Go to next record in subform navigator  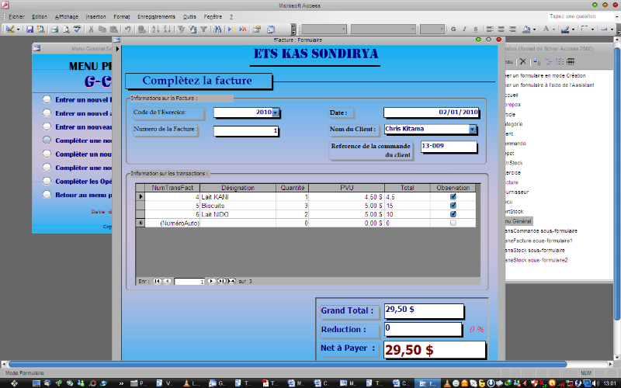coord(213,281)
